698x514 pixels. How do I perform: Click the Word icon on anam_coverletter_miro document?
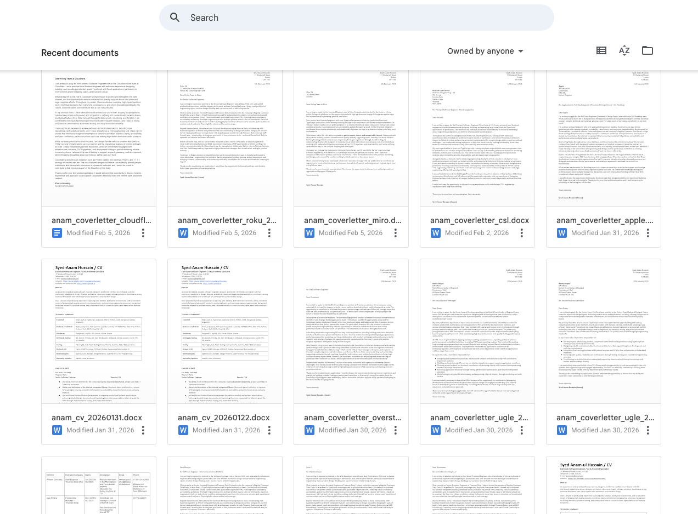(309, 233)
